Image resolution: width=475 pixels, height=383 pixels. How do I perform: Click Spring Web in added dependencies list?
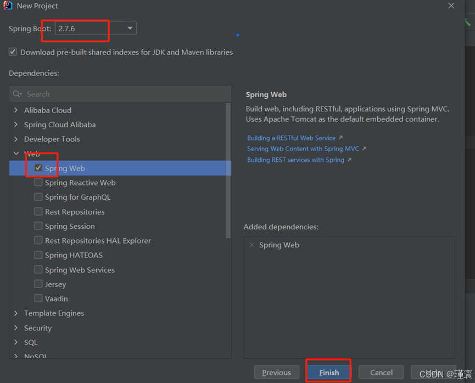280,245
